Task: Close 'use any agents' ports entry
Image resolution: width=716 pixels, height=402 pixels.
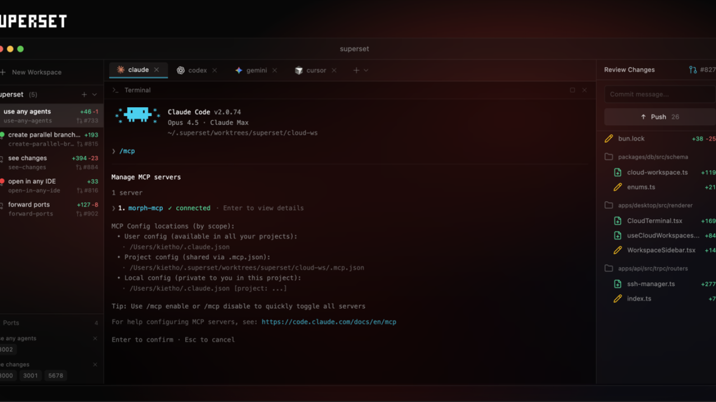Action: pyautogui.click(x=95, y=338)
